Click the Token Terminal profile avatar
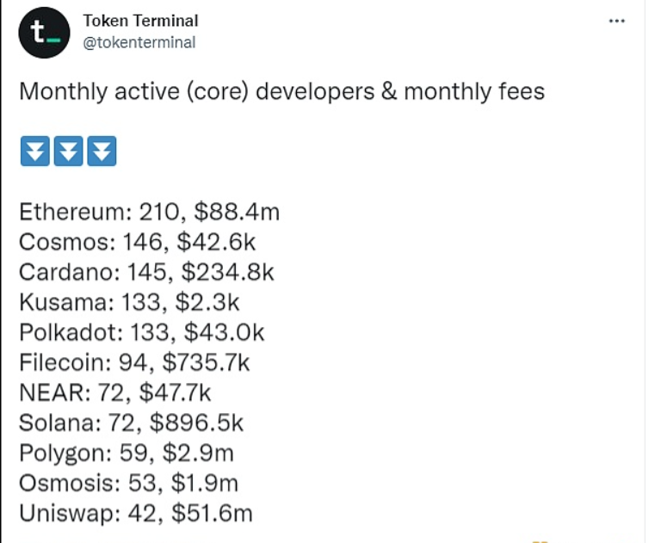Image resolution: width=649 pixels, height=543 pixels. tap(45, 33)
